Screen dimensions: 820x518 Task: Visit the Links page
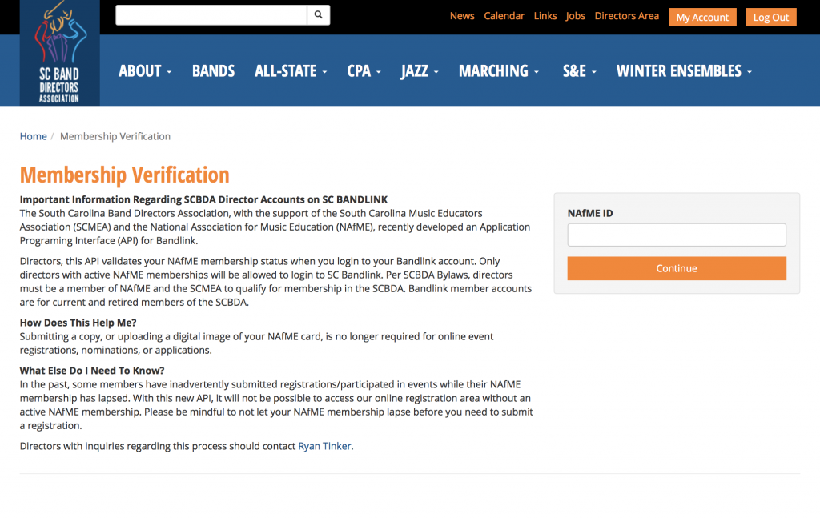545,14
